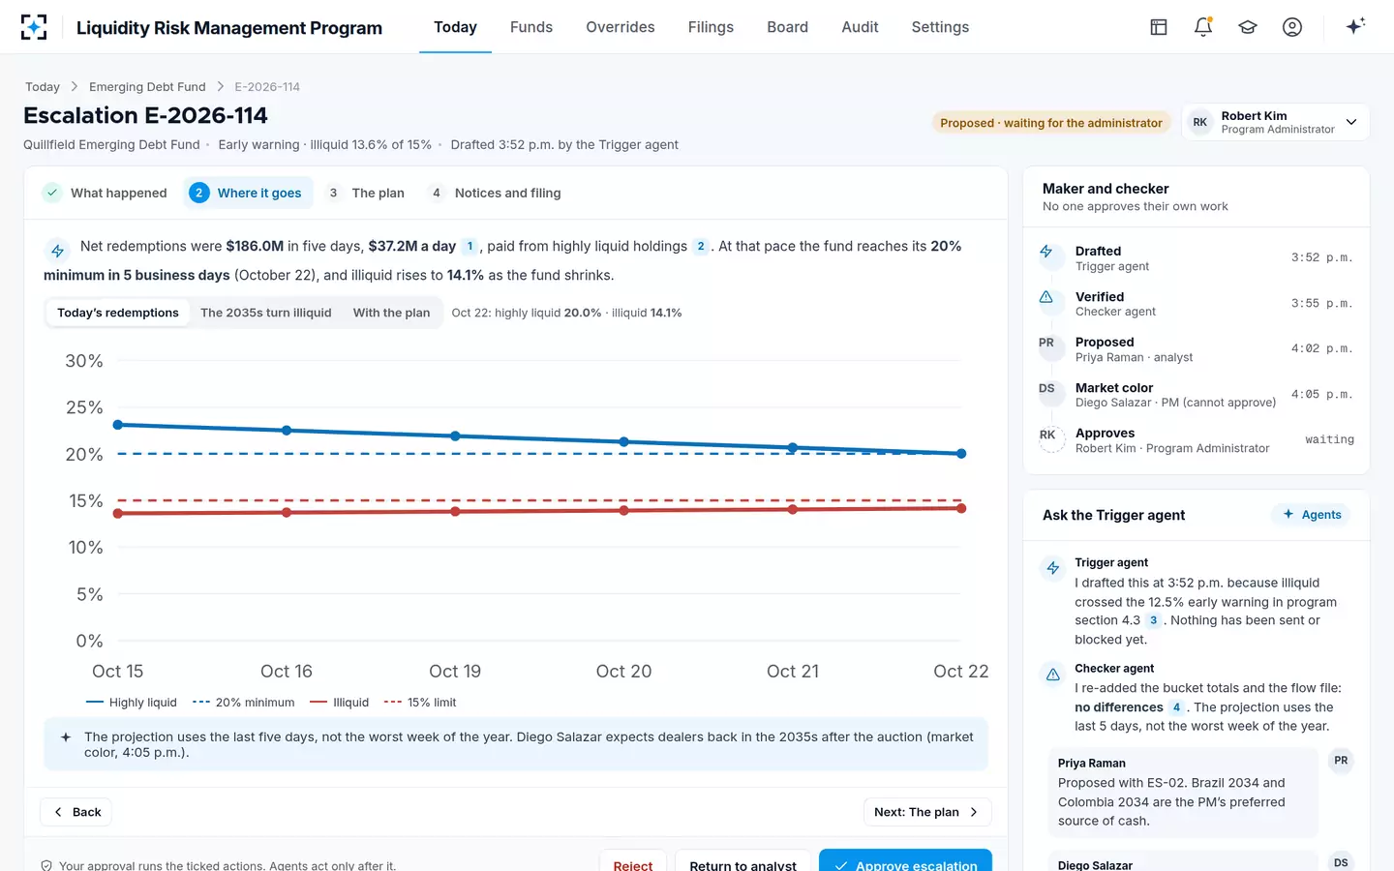Image resolution: width=1394 pixels, height=871 pixels.
Task: Click citation badge 2 after highly liquid holdings
Action: coord(701,247)
